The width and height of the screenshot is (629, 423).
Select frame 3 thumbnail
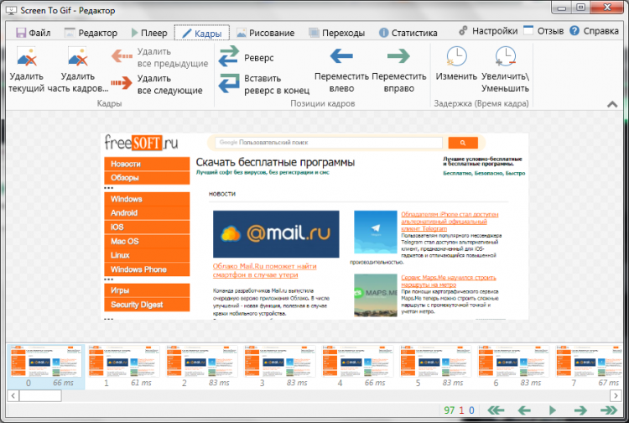279,361
